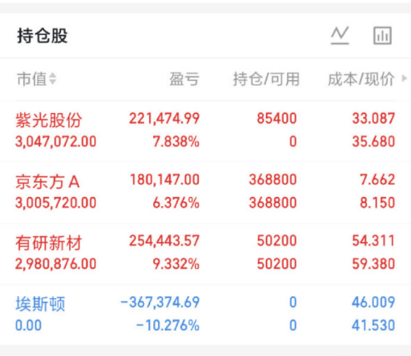Sort holdings by 市值 arrows
The image size is (411, 356).
tap(52, 79)
